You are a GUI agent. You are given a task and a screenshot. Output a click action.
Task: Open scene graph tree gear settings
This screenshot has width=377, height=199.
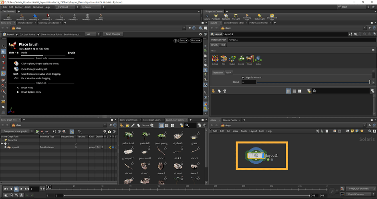coord(105,131)
